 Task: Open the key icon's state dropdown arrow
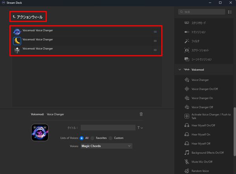click(x=45, y=127)
